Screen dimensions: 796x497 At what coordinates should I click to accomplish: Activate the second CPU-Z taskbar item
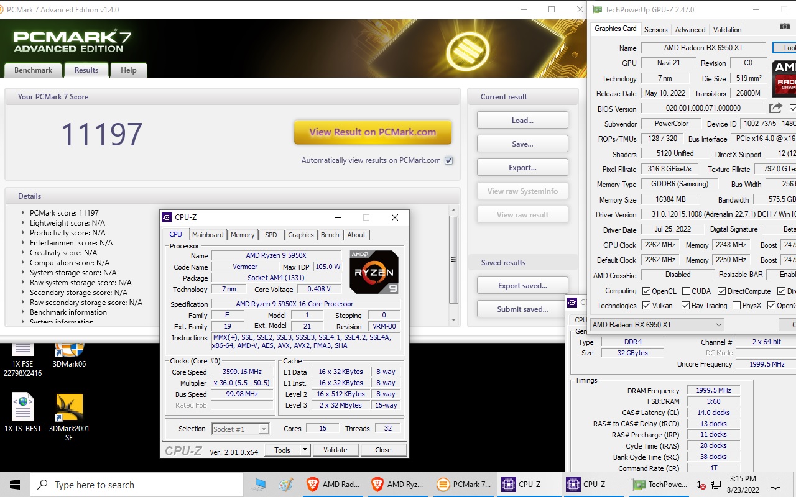(x=592, y=485)
